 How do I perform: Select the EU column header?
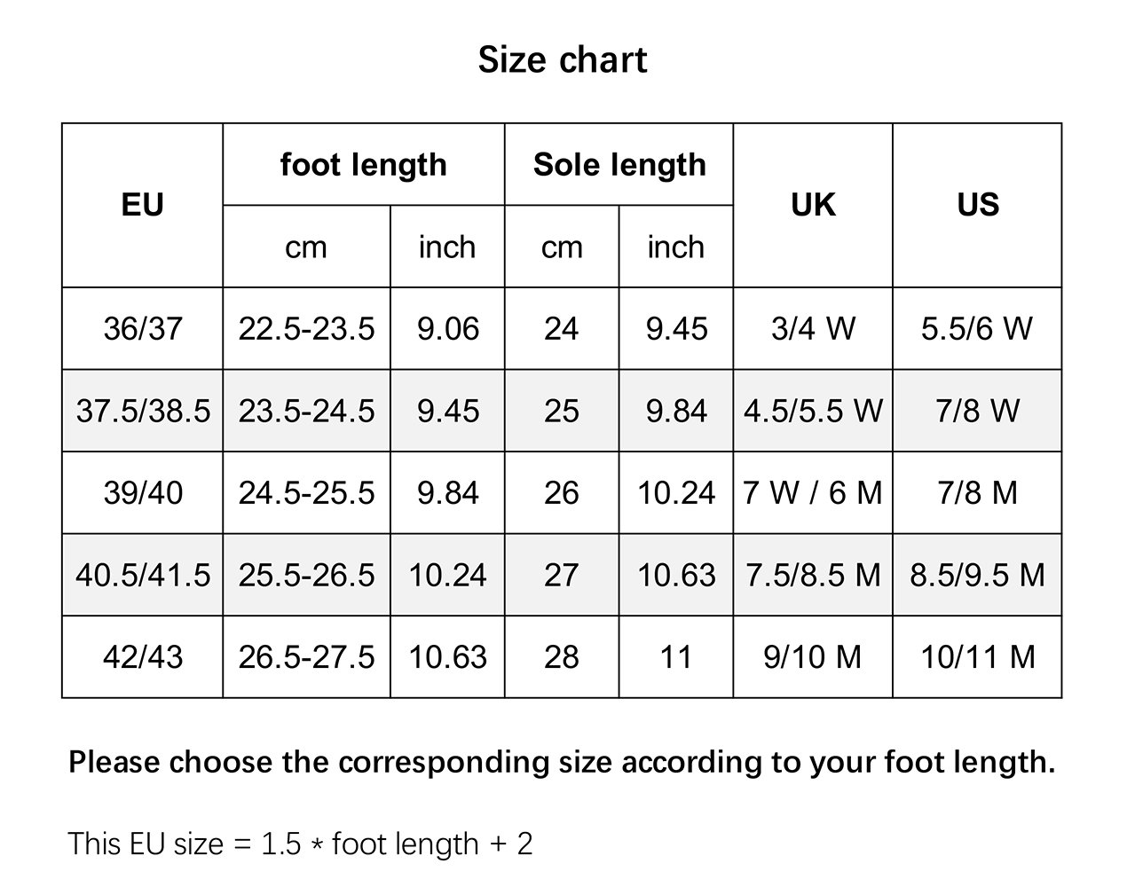(x=142, y=205)
